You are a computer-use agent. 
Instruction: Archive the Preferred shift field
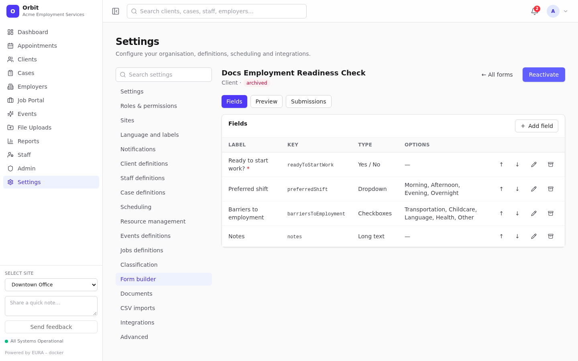pyautogui.click(x=551, y=189)
